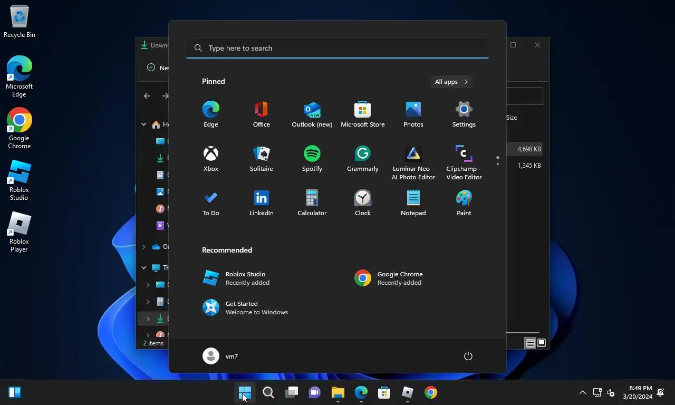Click the Start button on taskbar
The height and width of the screenshot is (405, 675).
pos(245,392)
